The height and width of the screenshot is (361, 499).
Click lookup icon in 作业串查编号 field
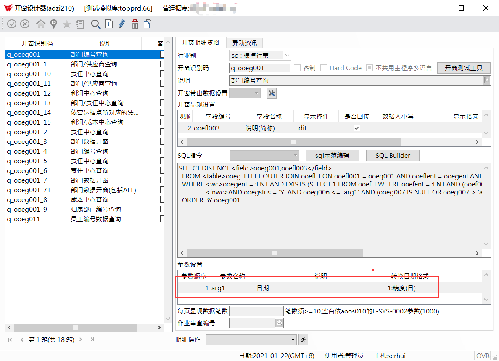click(279, 323)
